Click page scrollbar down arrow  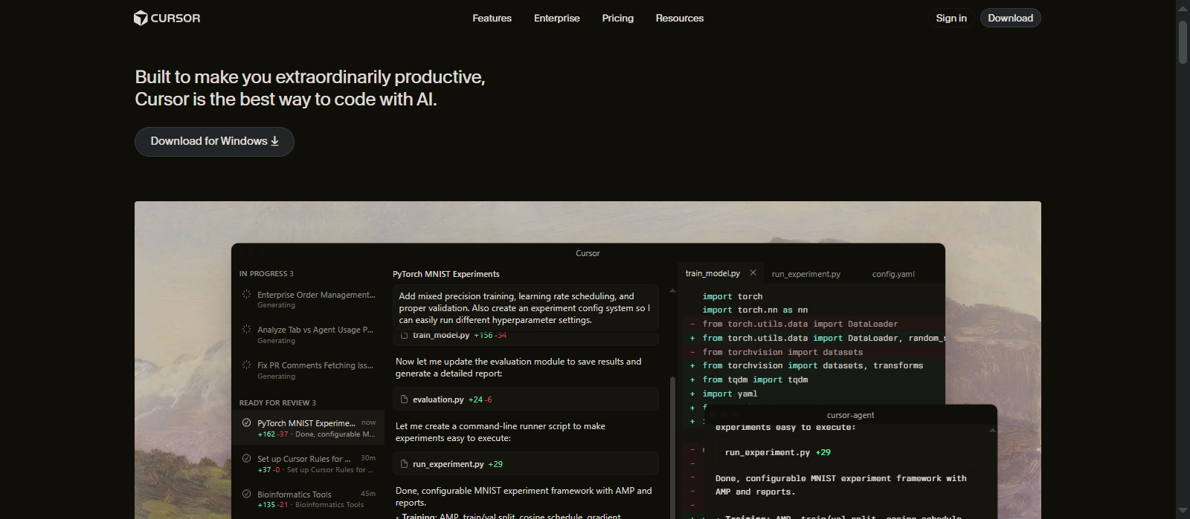tap(1183, 511)
